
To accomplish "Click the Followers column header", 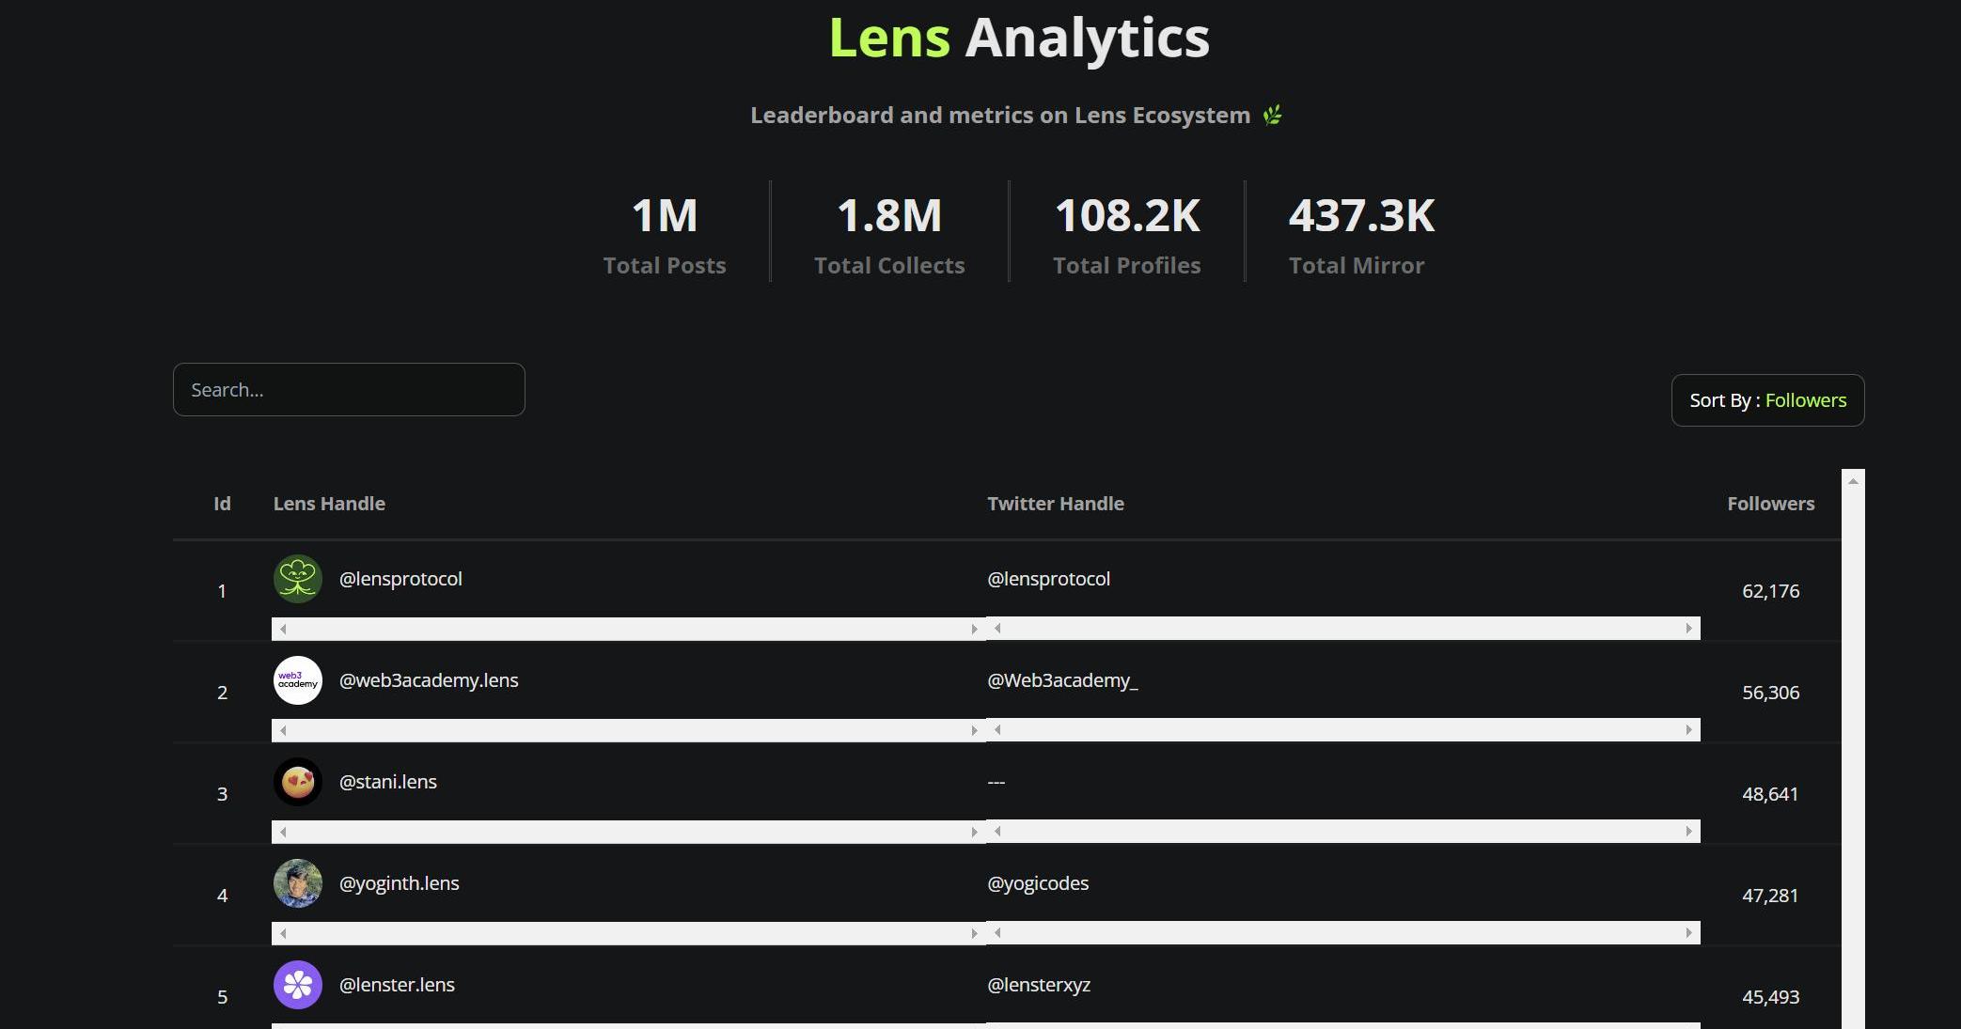I will tap(1771, 504).
